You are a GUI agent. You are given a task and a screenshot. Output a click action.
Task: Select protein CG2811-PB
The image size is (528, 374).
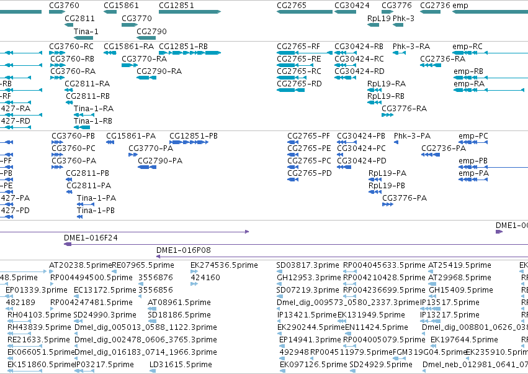(x=69, y=180)
